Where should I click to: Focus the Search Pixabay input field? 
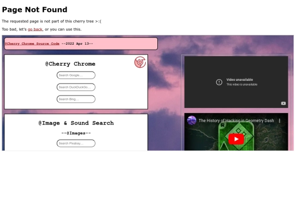76,144
